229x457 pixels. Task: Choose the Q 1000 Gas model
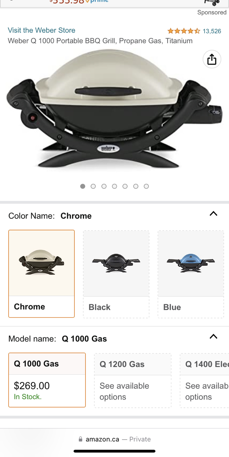(47, 380)
